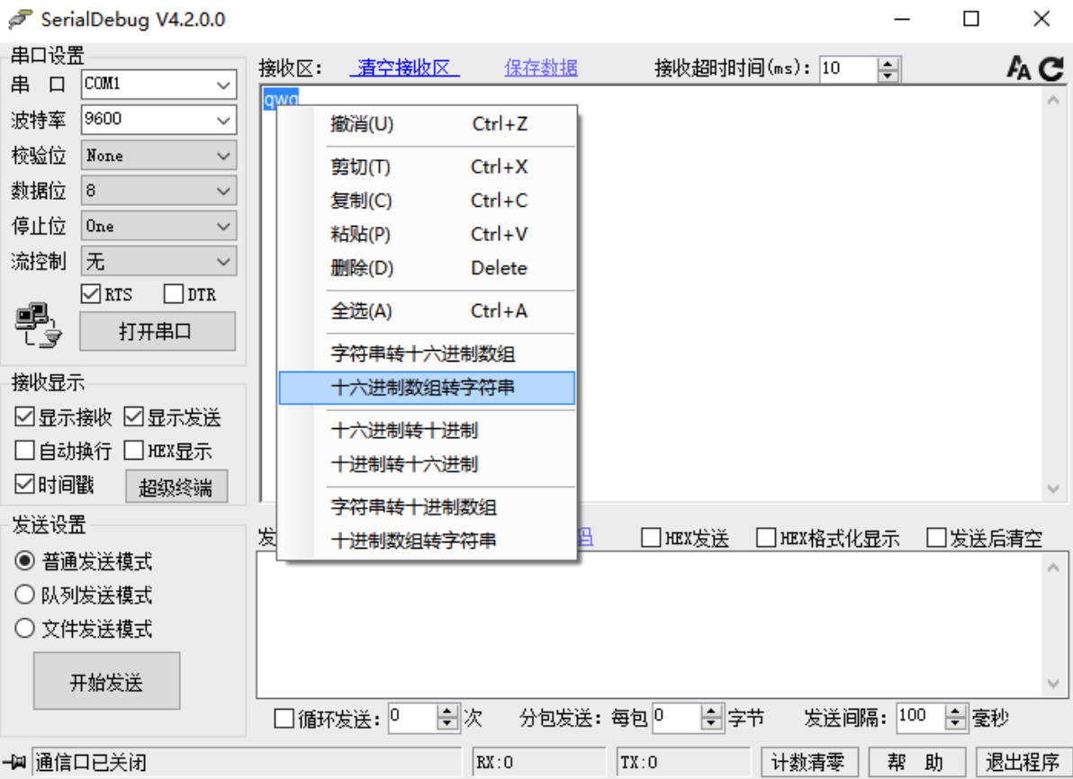Enable HEX格式化显示 checkbox
Viewport: 1073px width, 779px height.
pyautogui.click(x=766, y=538)
